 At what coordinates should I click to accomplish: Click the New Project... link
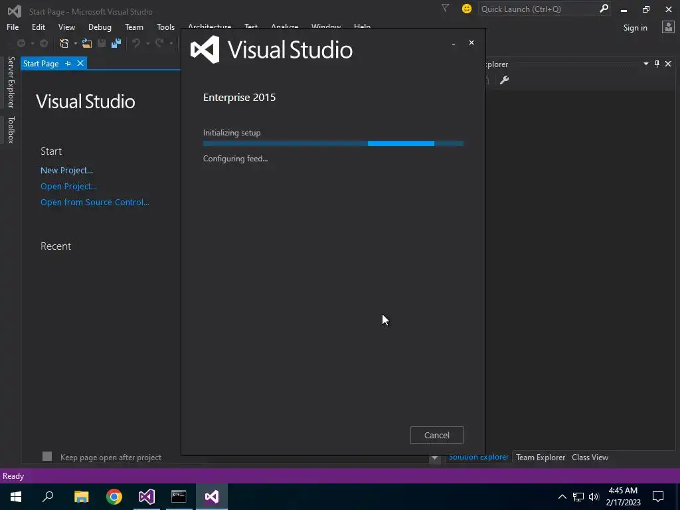point(67,171)
